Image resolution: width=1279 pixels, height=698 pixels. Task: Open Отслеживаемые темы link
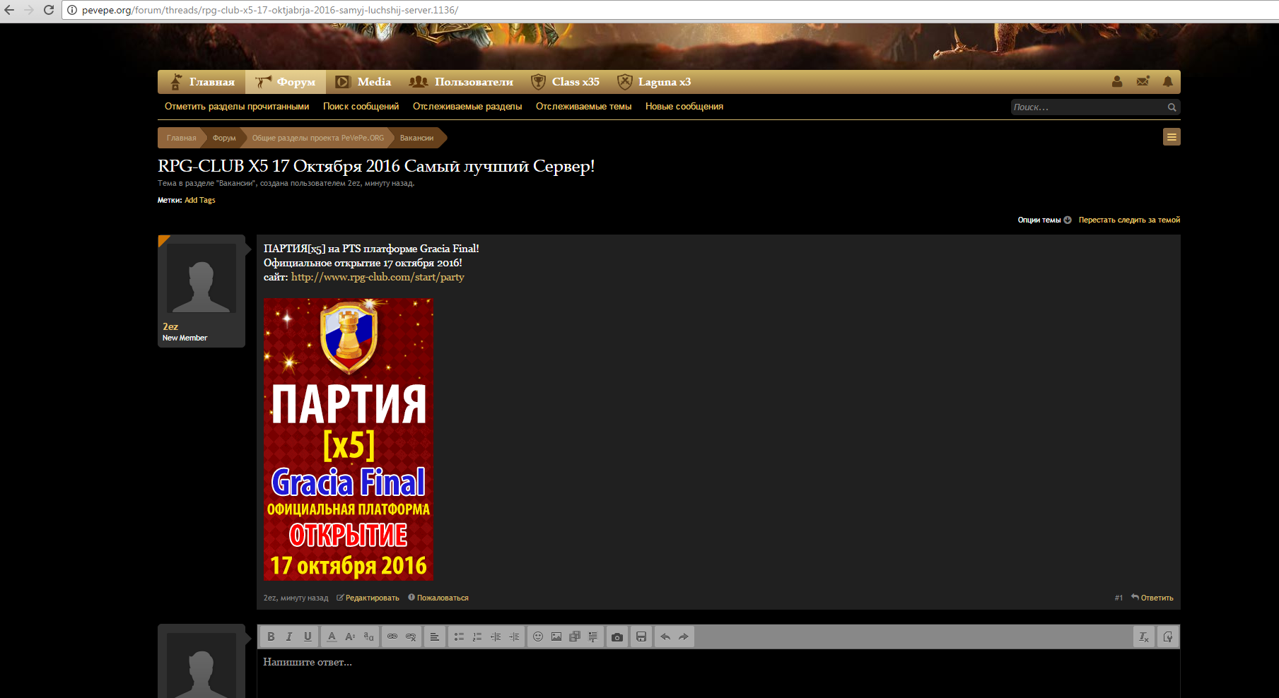(x=583, y=107)
